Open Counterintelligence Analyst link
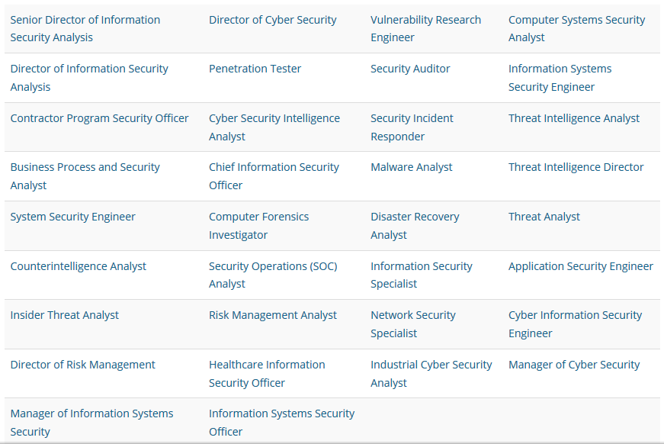664x444 pixels. click(78, 266)
